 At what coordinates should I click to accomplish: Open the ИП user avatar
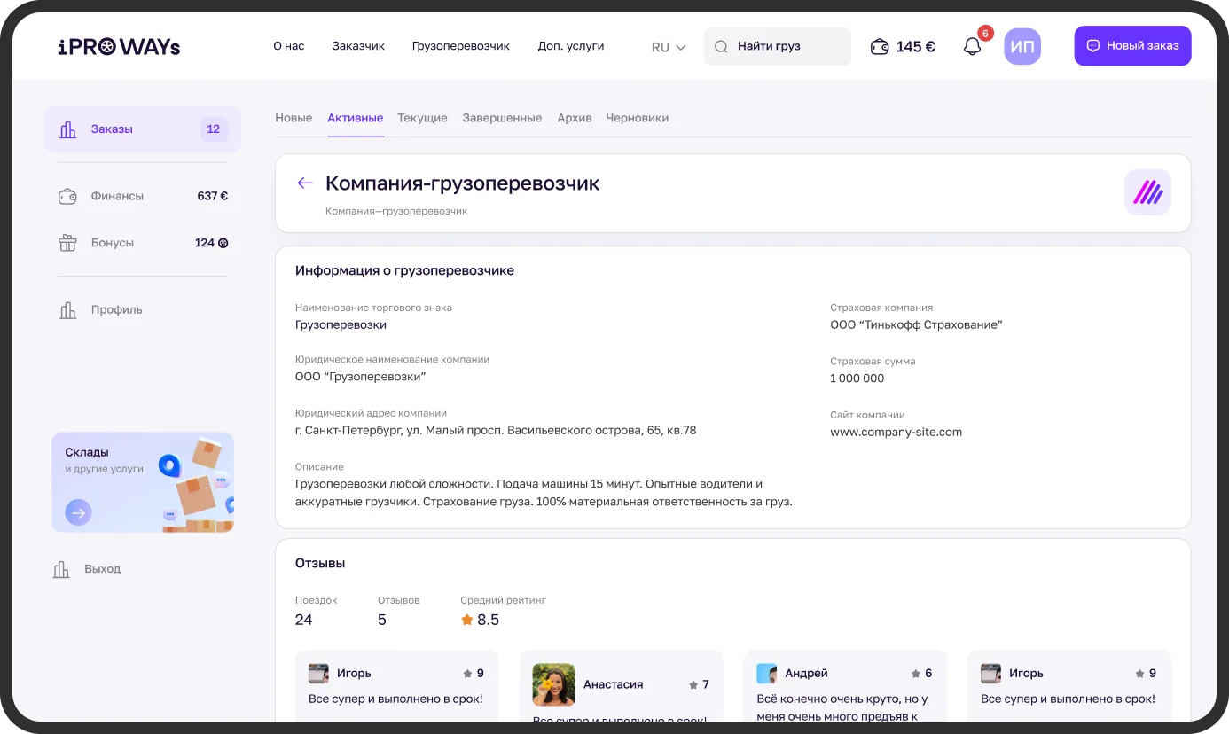coord(1022,47)
